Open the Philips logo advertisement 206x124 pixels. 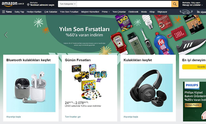click(192, 85)
